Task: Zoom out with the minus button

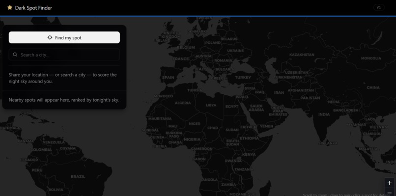Action: (389, 193)
